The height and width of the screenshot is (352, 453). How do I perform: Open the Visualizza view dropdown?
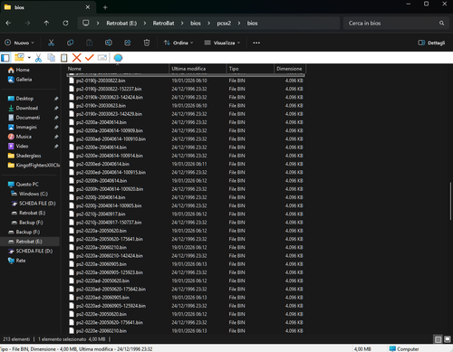222,43
